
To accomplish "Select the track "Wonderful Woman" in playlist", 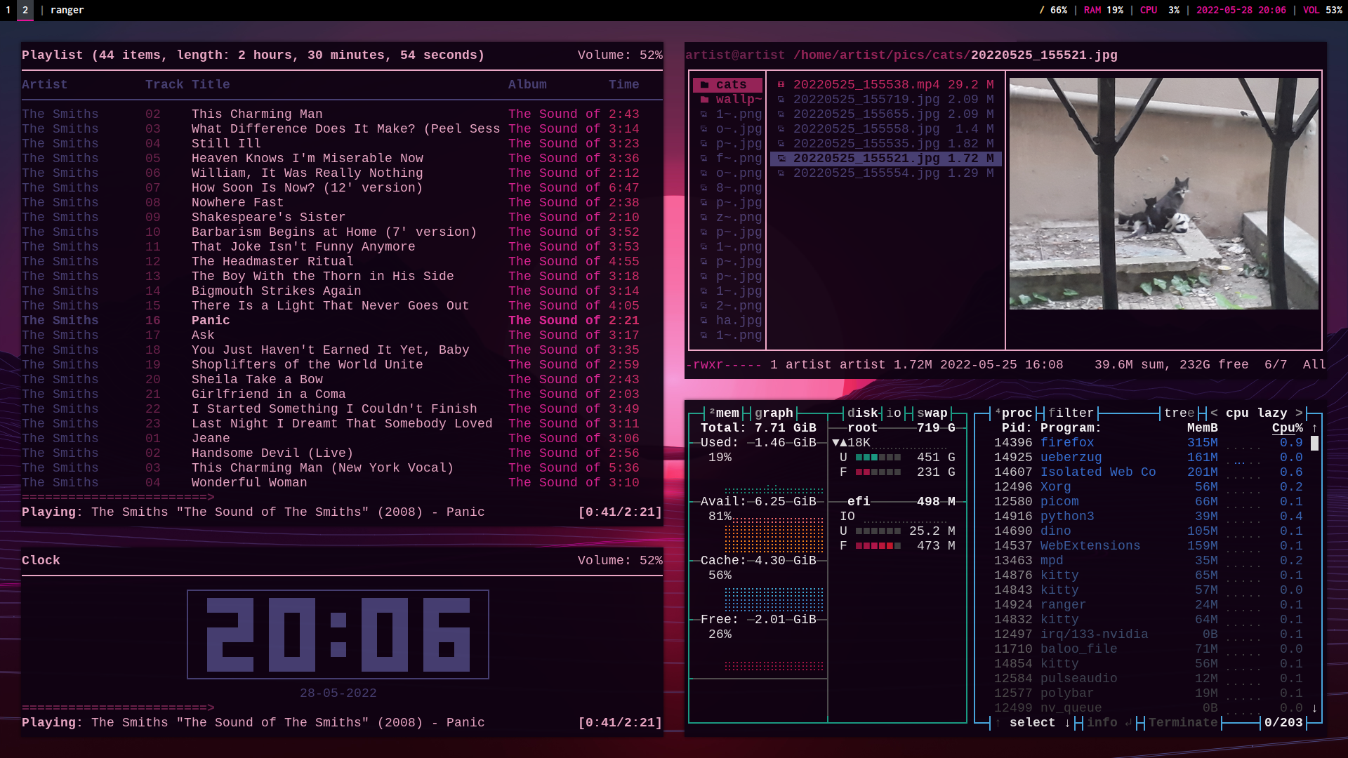I will tap(331, 483).
